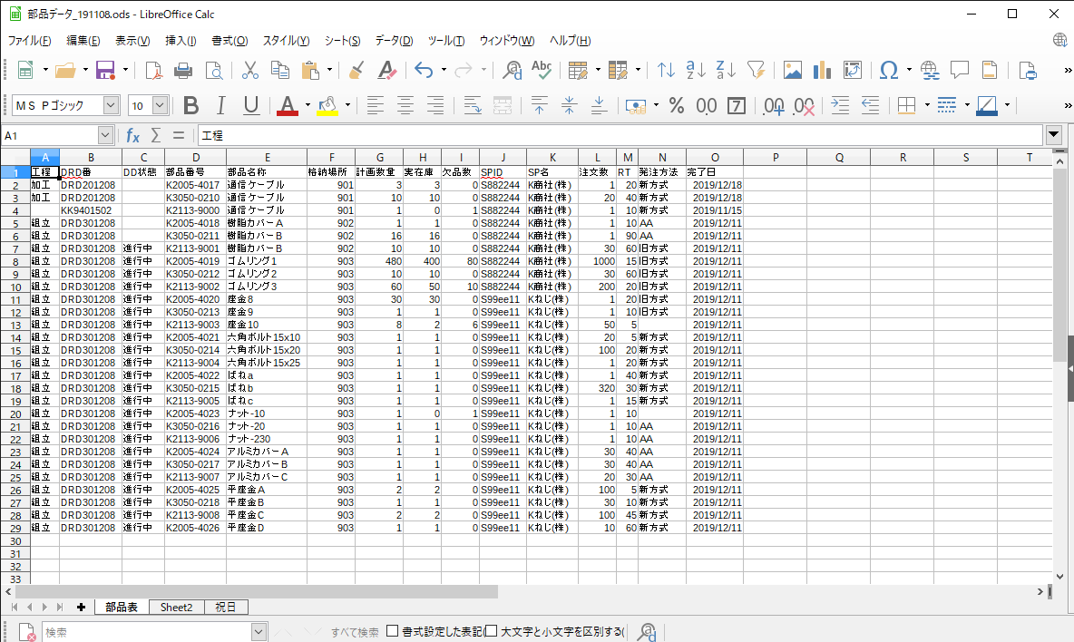The height and width of the screenshot is (642, 1074).
Task: Toggle 書式設定した表記 checkbox
Action: (x=393, y=631)
